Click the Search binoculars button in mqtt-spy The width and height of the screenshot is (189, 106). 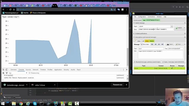click(170, 44)
